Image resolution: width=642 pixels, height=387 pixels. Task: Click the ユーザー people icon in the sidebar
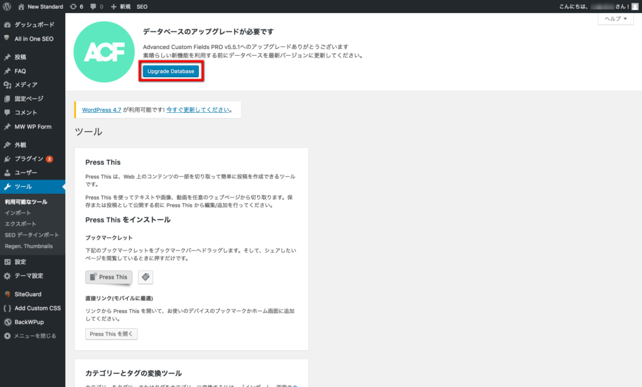click(x=6, y=172)
